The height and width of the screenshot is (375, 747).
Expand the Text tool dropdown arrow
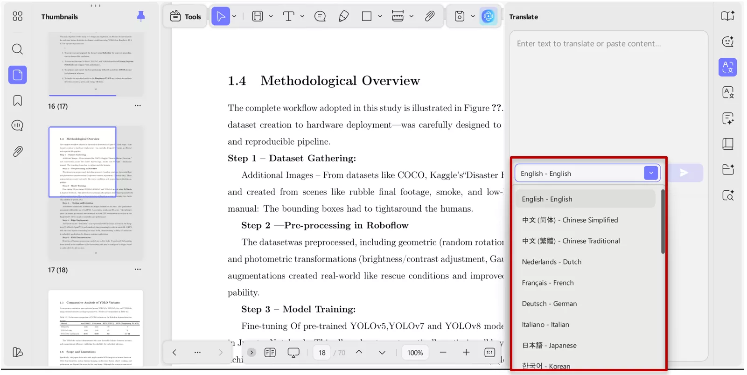tap(302, 16)
